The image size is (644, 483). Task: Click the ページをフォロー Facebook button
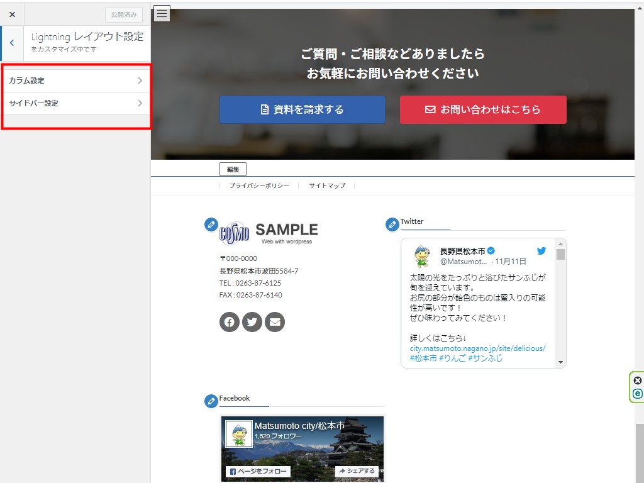pos(257,471)
